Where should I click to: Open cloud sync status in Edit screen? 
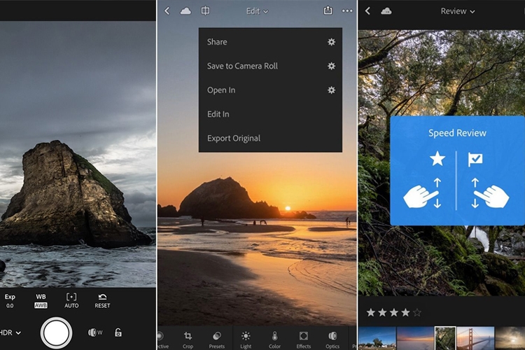tap(185, 11)
